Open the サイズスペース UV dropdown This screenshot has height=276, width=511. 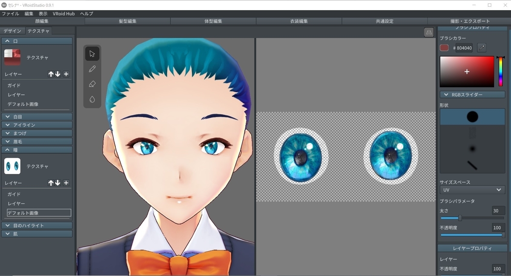point(472,190)
